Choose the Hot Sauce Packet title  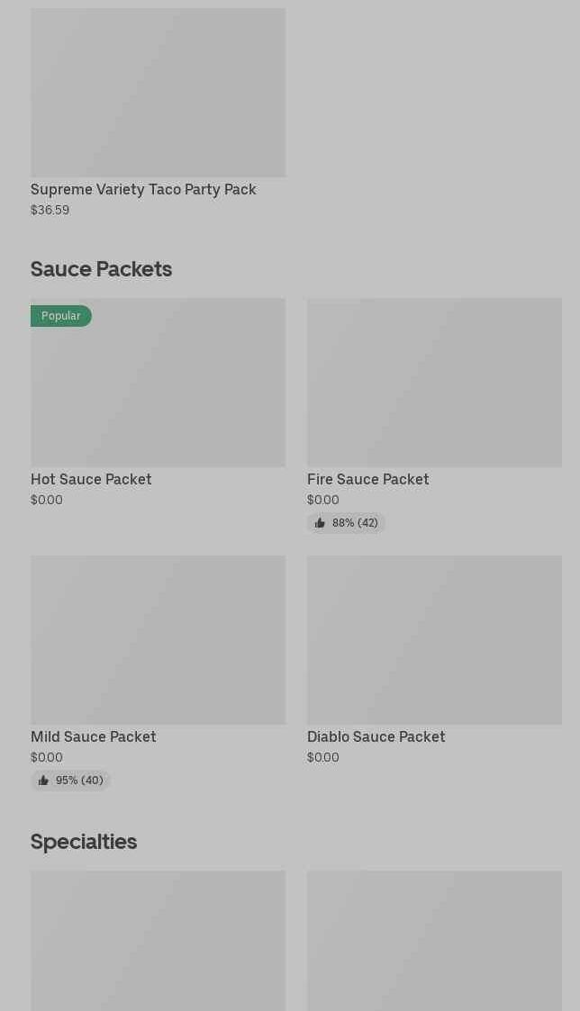click(x=91, y=479)
